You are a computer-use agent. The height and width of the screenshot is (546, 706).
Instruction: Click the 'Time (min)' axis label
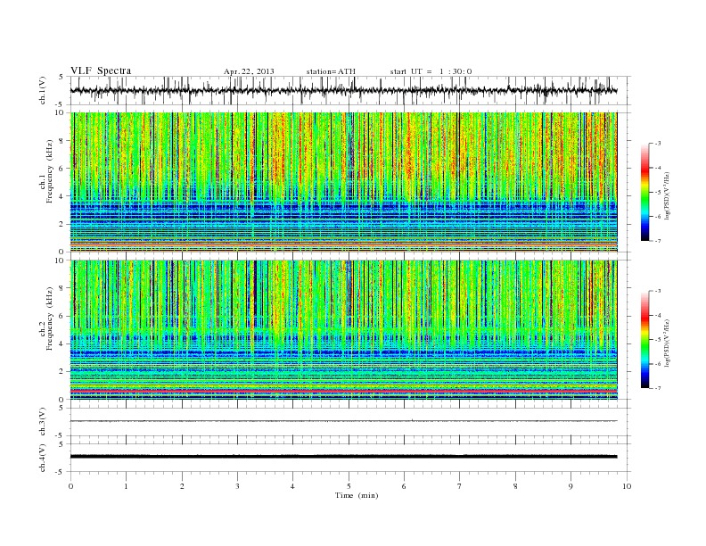click(357, 495)
